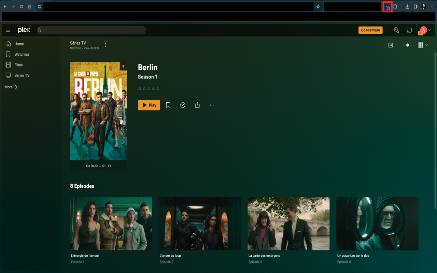Click the Séries TV breadcrumb title
This screenshot has height=273, width=437.
pos(78,43)
